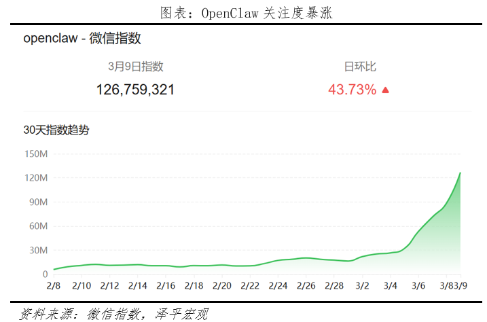Click the 30天指数趋势 section title
This screenshot has width=487, height=322.
tap(56, 130)
